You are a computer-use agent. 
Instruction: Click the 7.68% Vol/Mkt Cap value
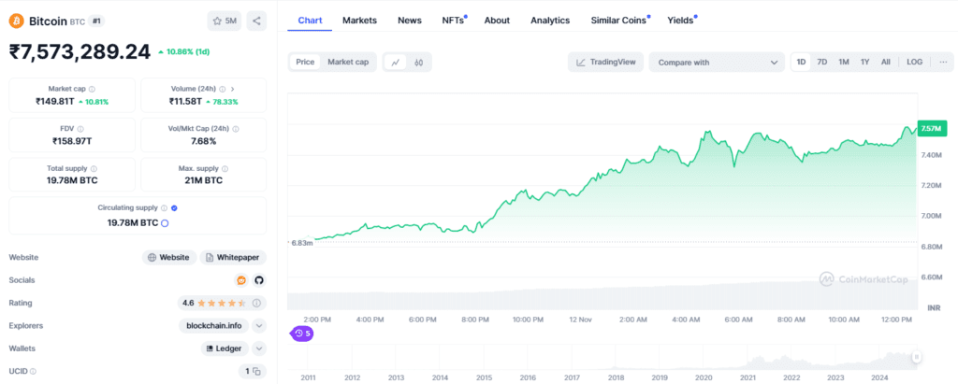(x=203, y=141)
